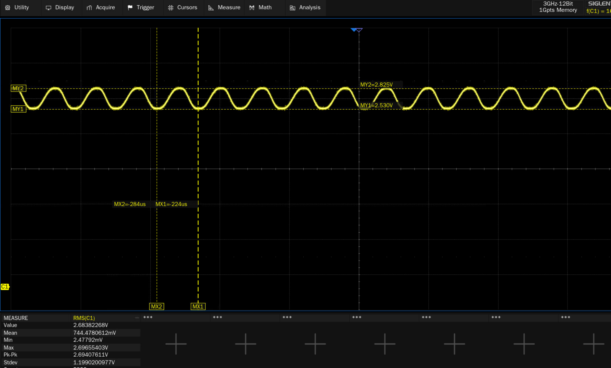Click the Math M icon
611x368 pixels.
[x=252, y=7]
